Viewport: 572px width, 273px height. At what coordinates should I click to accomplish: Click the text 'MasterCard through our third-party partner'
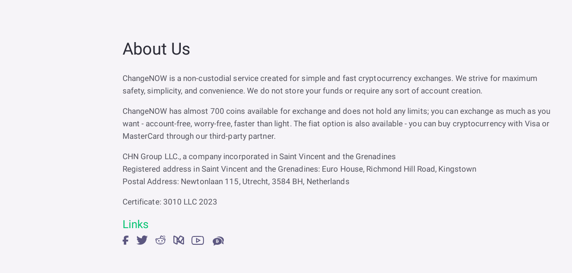199,136
